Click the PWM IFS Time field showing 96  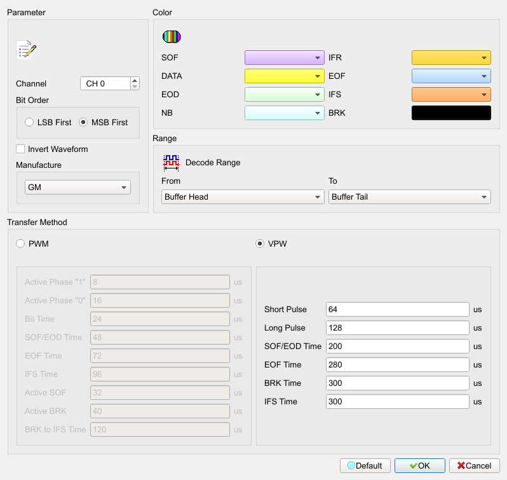click(x=160, y=374)
